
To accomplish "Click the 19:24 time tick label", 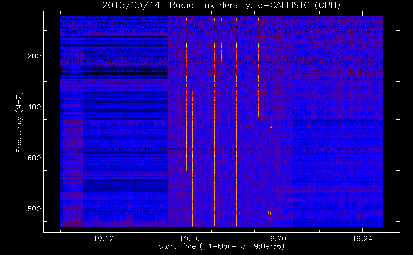I will tap(362, 239).
